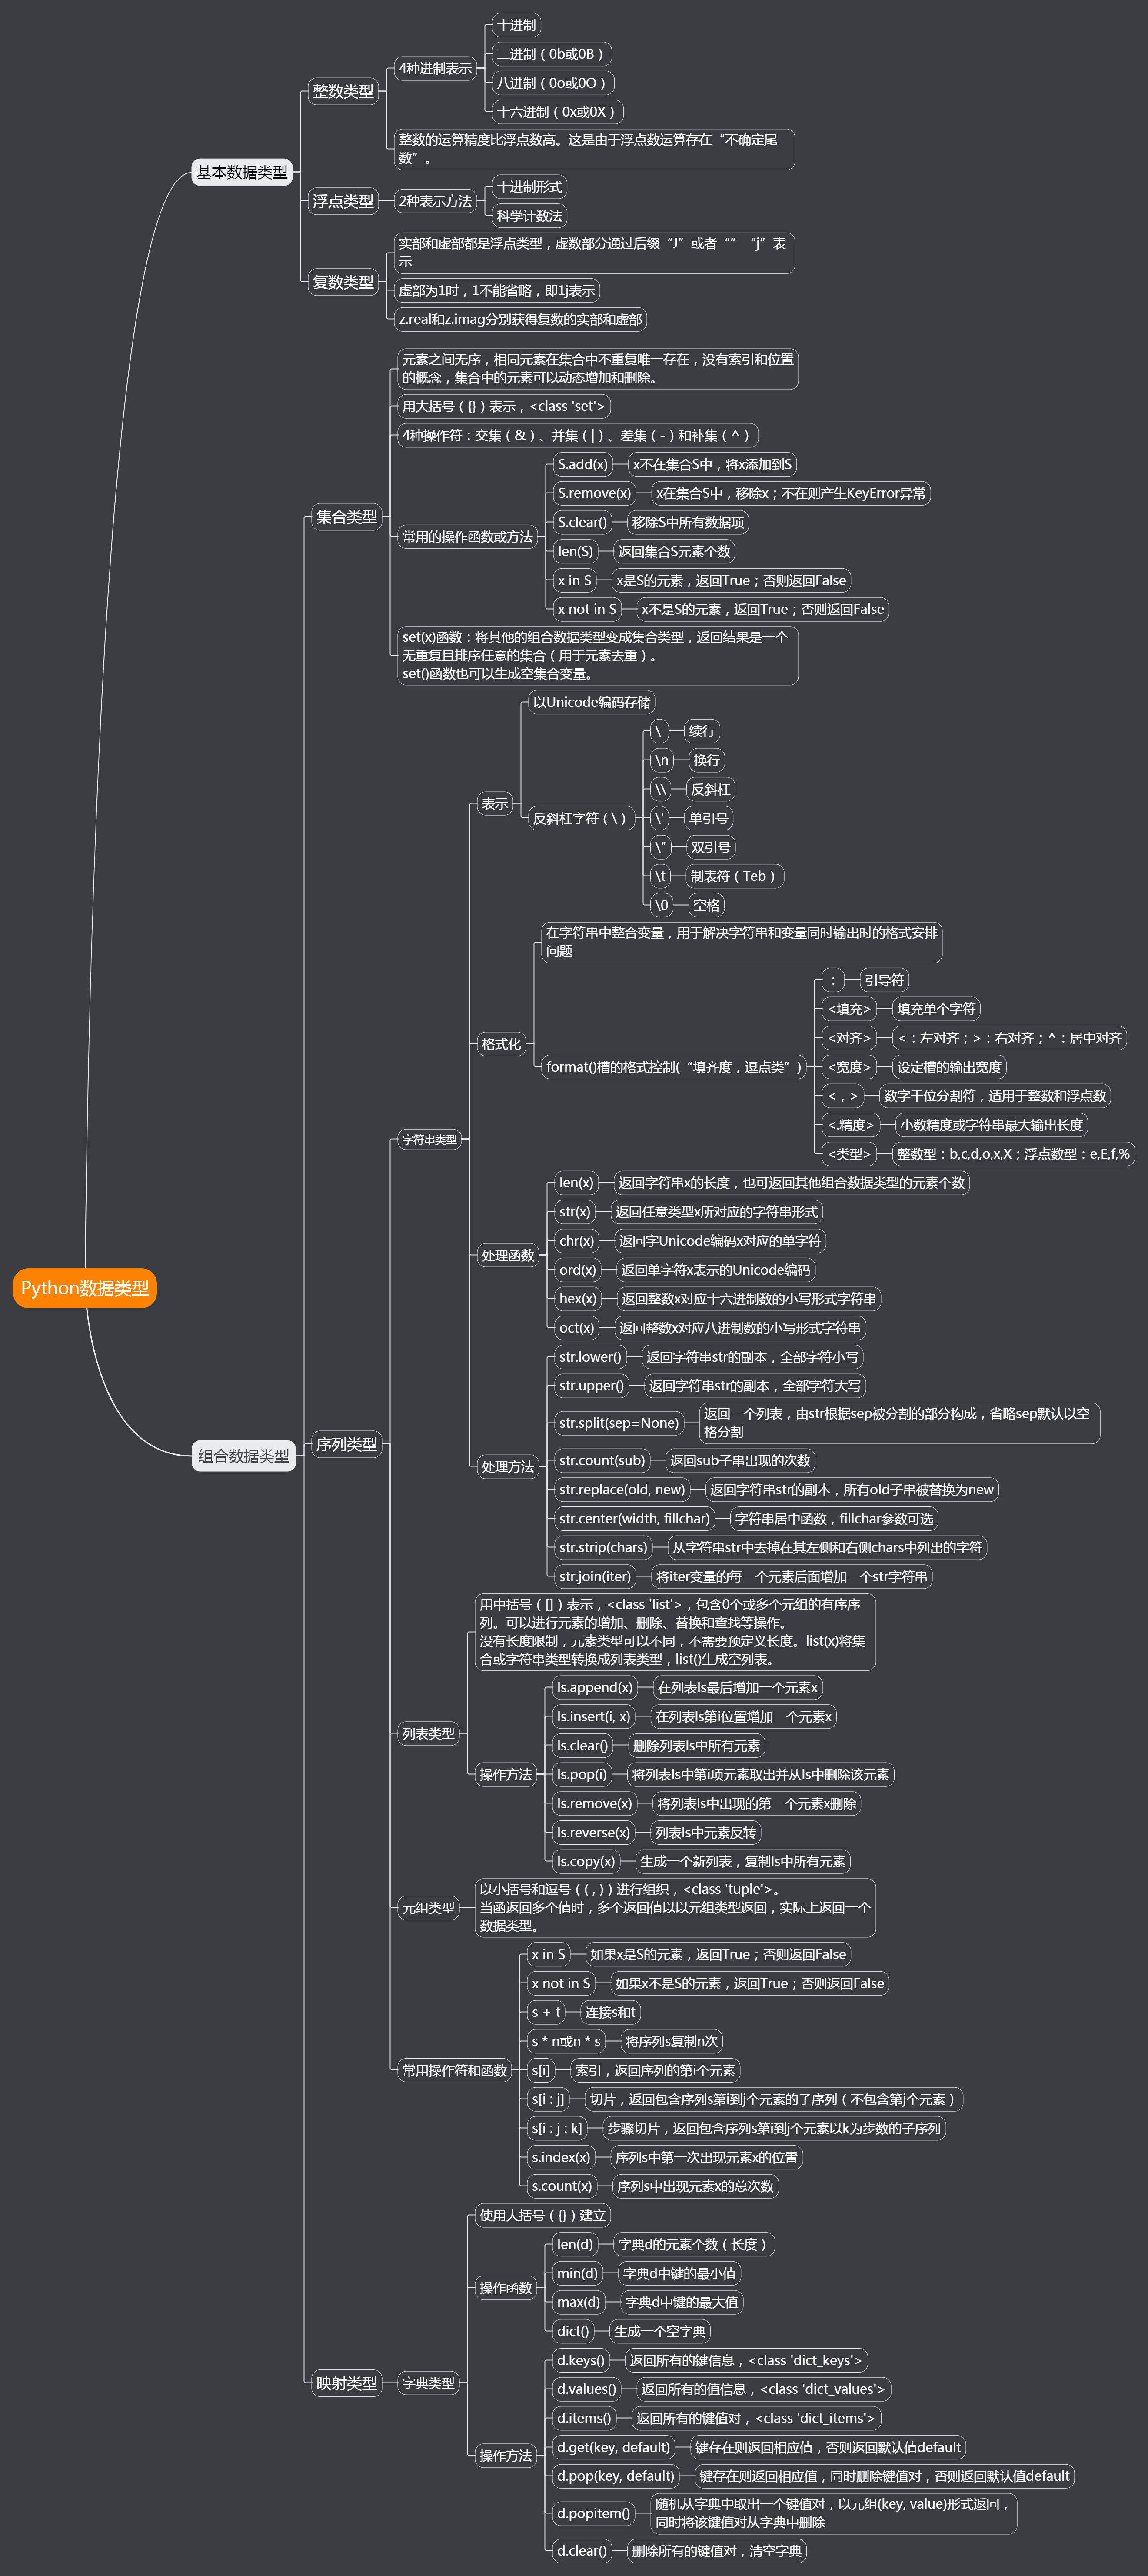Select 常用的操作函数或方法 node
1148x2576 pixels.
[x=467, y=537]
